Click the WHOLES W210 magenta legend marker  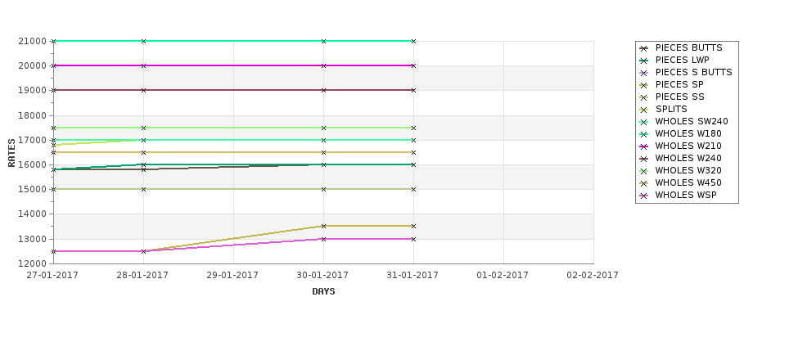coord(644,146)
